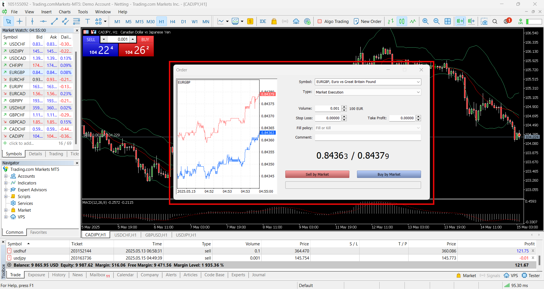
Task: Take a chart screenshot with camera icon
Action: 484,21
